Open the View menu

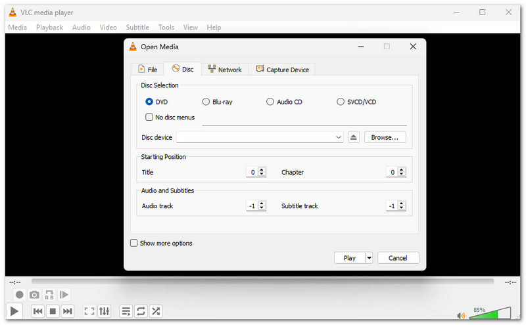click(x=190, y=28)
